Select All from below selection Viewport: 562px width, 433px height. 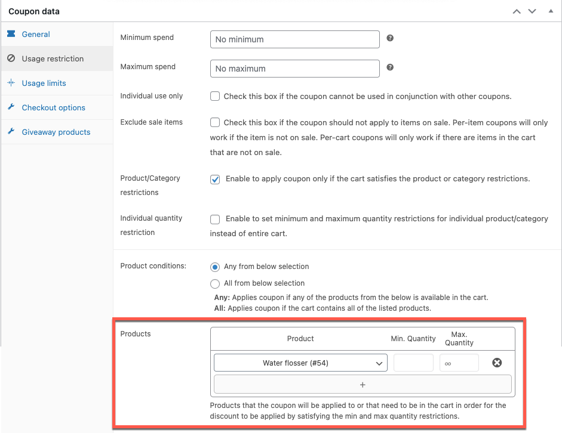point(214,284)
